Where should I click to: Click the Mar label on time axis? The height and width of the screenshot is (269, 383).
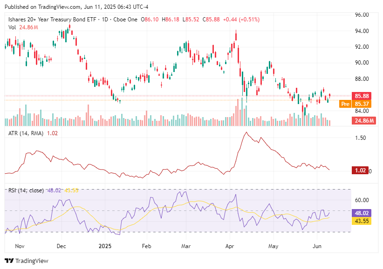click(x=186, y=246)
